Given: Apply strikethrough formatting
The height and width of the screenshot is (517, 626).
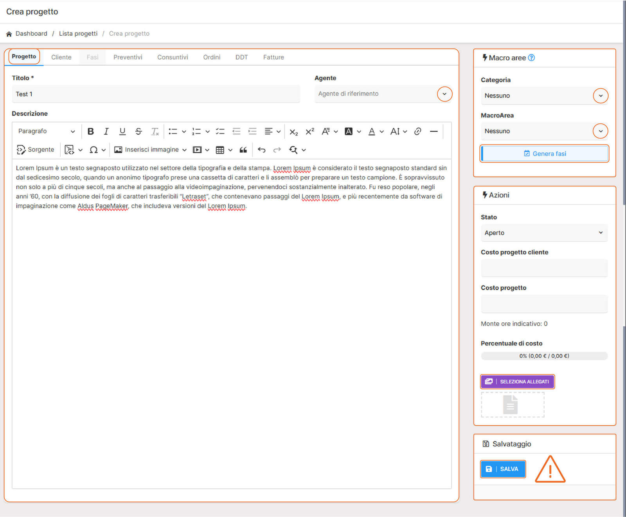Looking at the screenshot, I should [x=139, y=132].
